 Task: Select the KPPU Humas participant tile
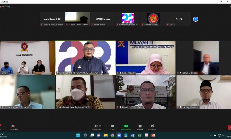coord(103,19)
